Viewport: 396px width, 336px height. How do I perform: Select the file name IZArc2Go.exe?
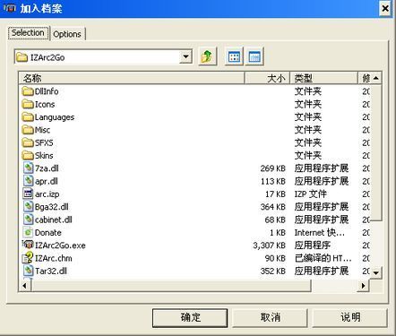60,246
